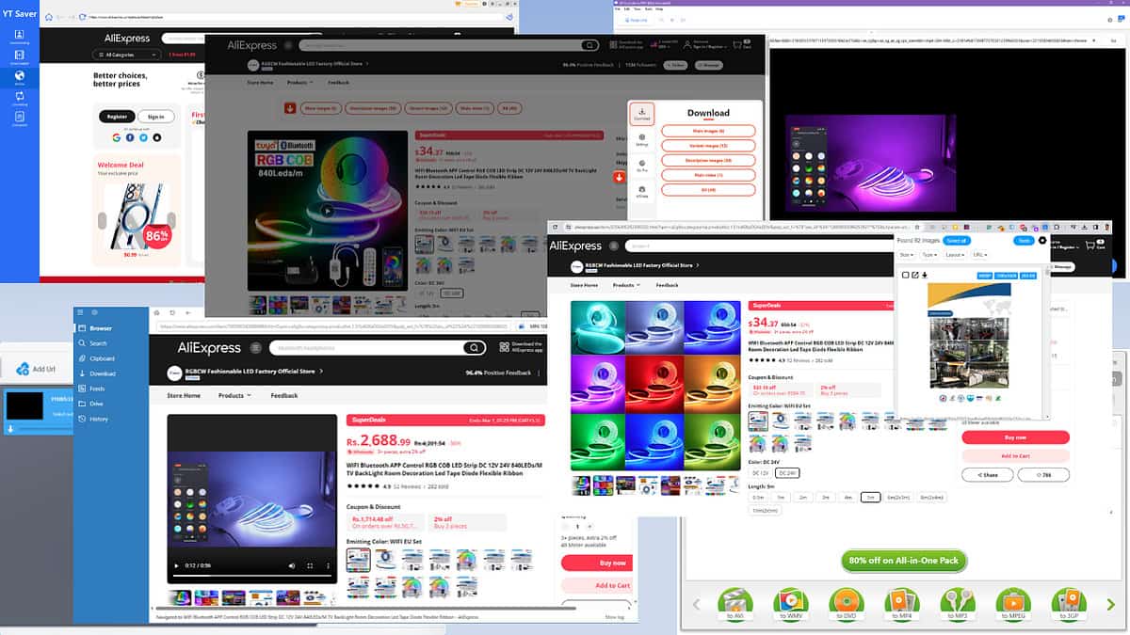Image resolution: width=1130 pixels, height=635 pixels.
Task: Mute the product video player
Action: tap(292, 564)
